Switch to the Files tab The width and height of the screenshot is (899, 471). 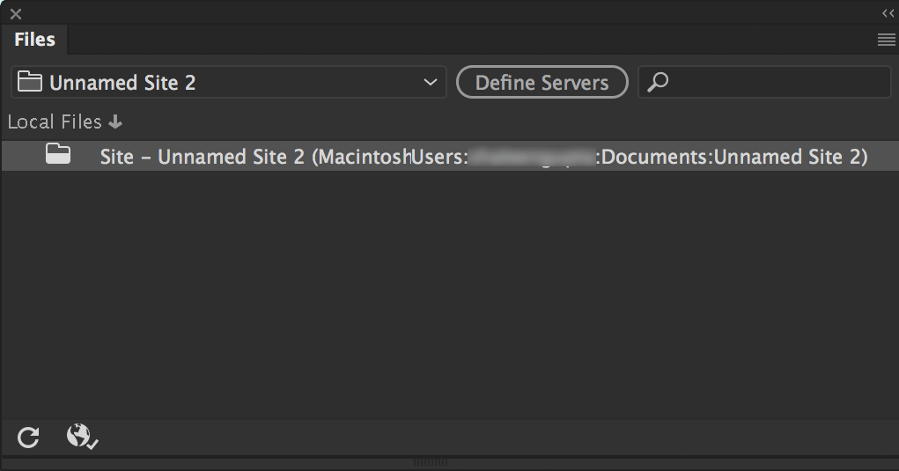35,40
